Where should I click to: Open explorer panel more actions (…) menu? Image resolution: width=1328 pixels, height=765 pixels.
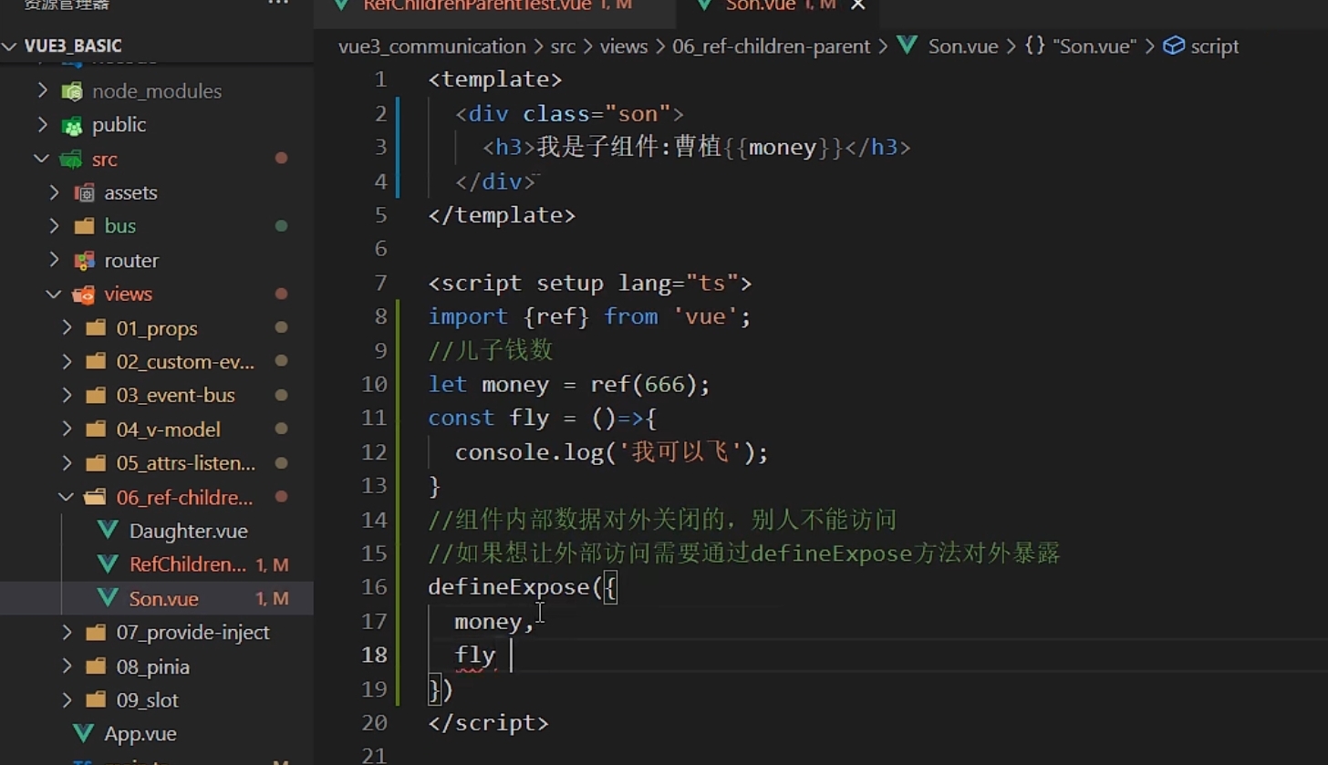pyautogui.click(x=277, y=4)
